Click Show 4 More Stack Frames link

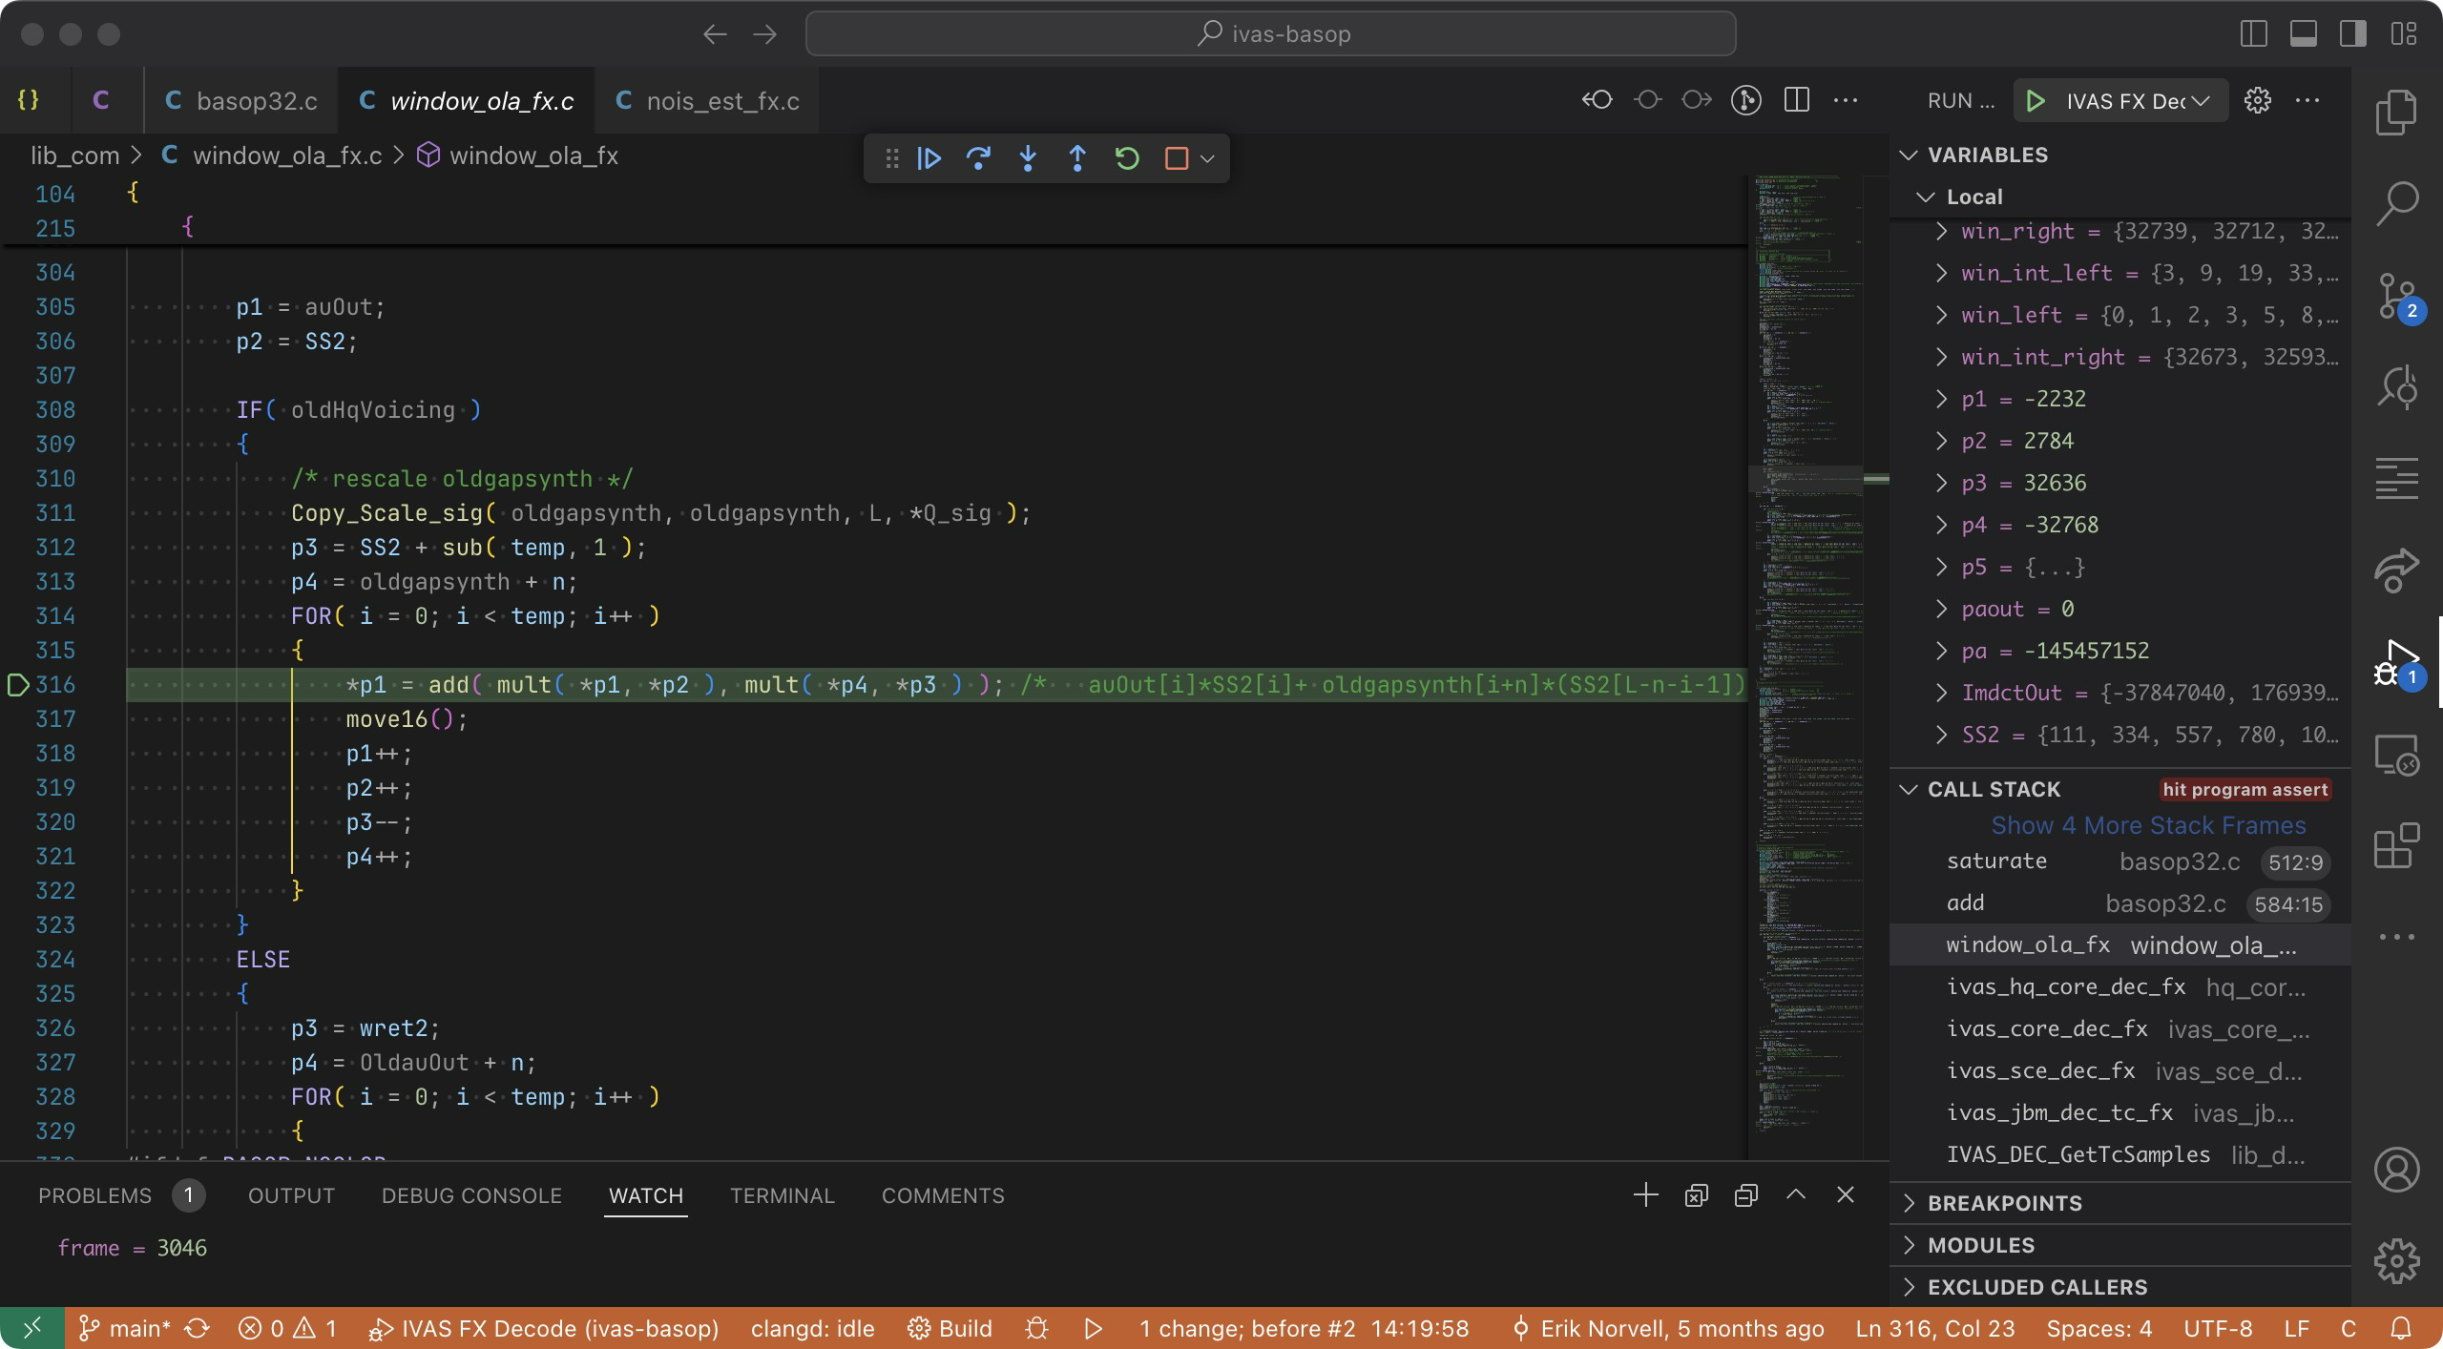pos(2147,825)
